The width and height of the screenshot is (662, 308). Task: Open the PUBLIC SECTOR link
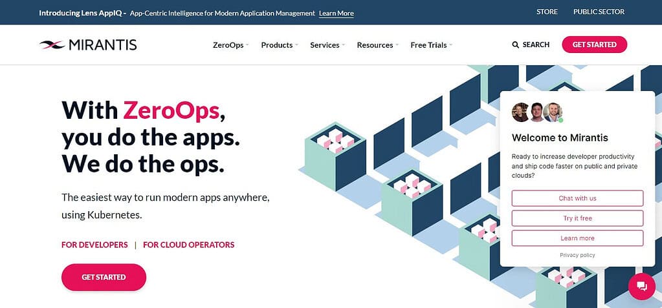pyautogui.click(x=599, y=12)
